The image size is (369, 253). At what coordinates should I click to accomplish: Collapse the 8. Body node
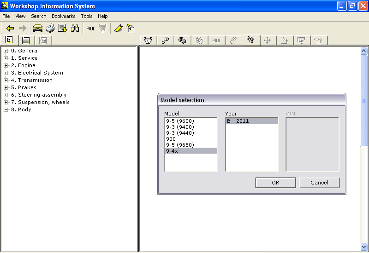(6, 109)
